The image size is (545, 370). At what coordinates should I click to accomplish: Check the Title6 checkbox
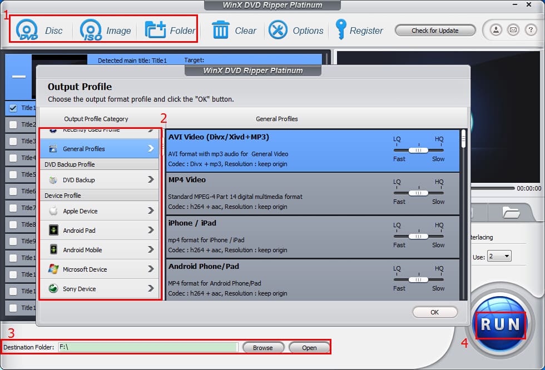coord(13,191)
